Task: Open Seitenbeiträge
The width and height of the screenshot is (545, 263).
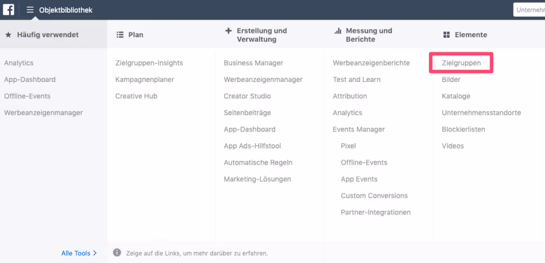Action: [x=247, y=113]
